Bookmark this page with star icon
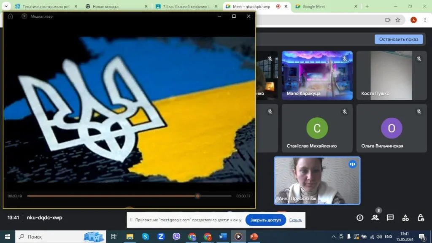This screenshot has height=243, width=432. [x=398, y=20]
